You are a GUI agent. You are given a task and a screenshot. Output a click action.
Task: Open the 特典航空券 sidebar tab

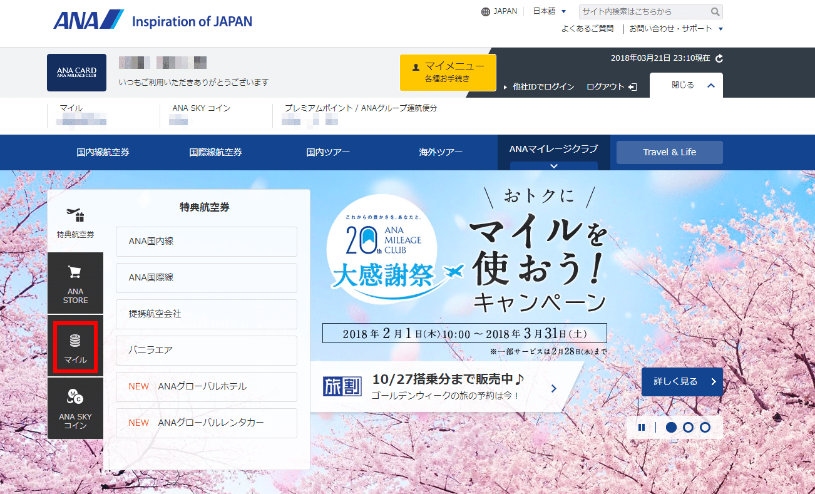(x=75, y=224)
